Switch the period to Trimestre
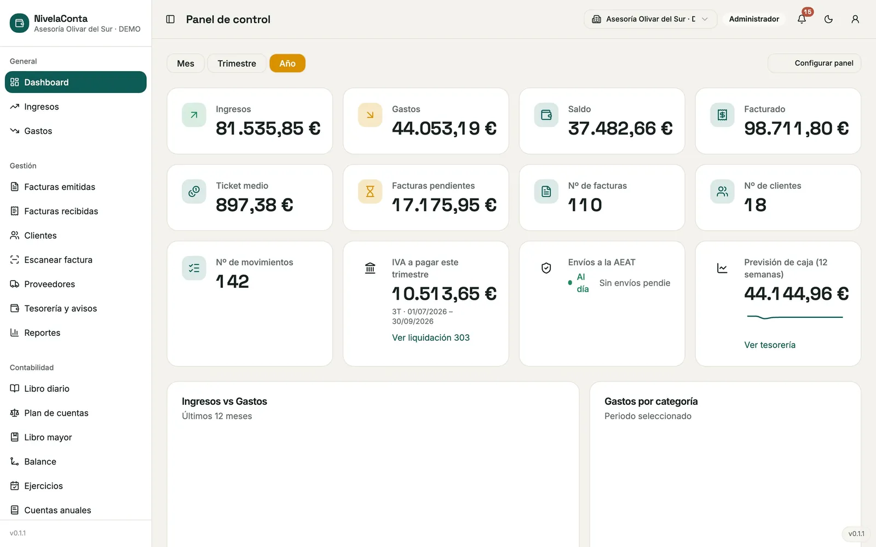 pos(237,63)
